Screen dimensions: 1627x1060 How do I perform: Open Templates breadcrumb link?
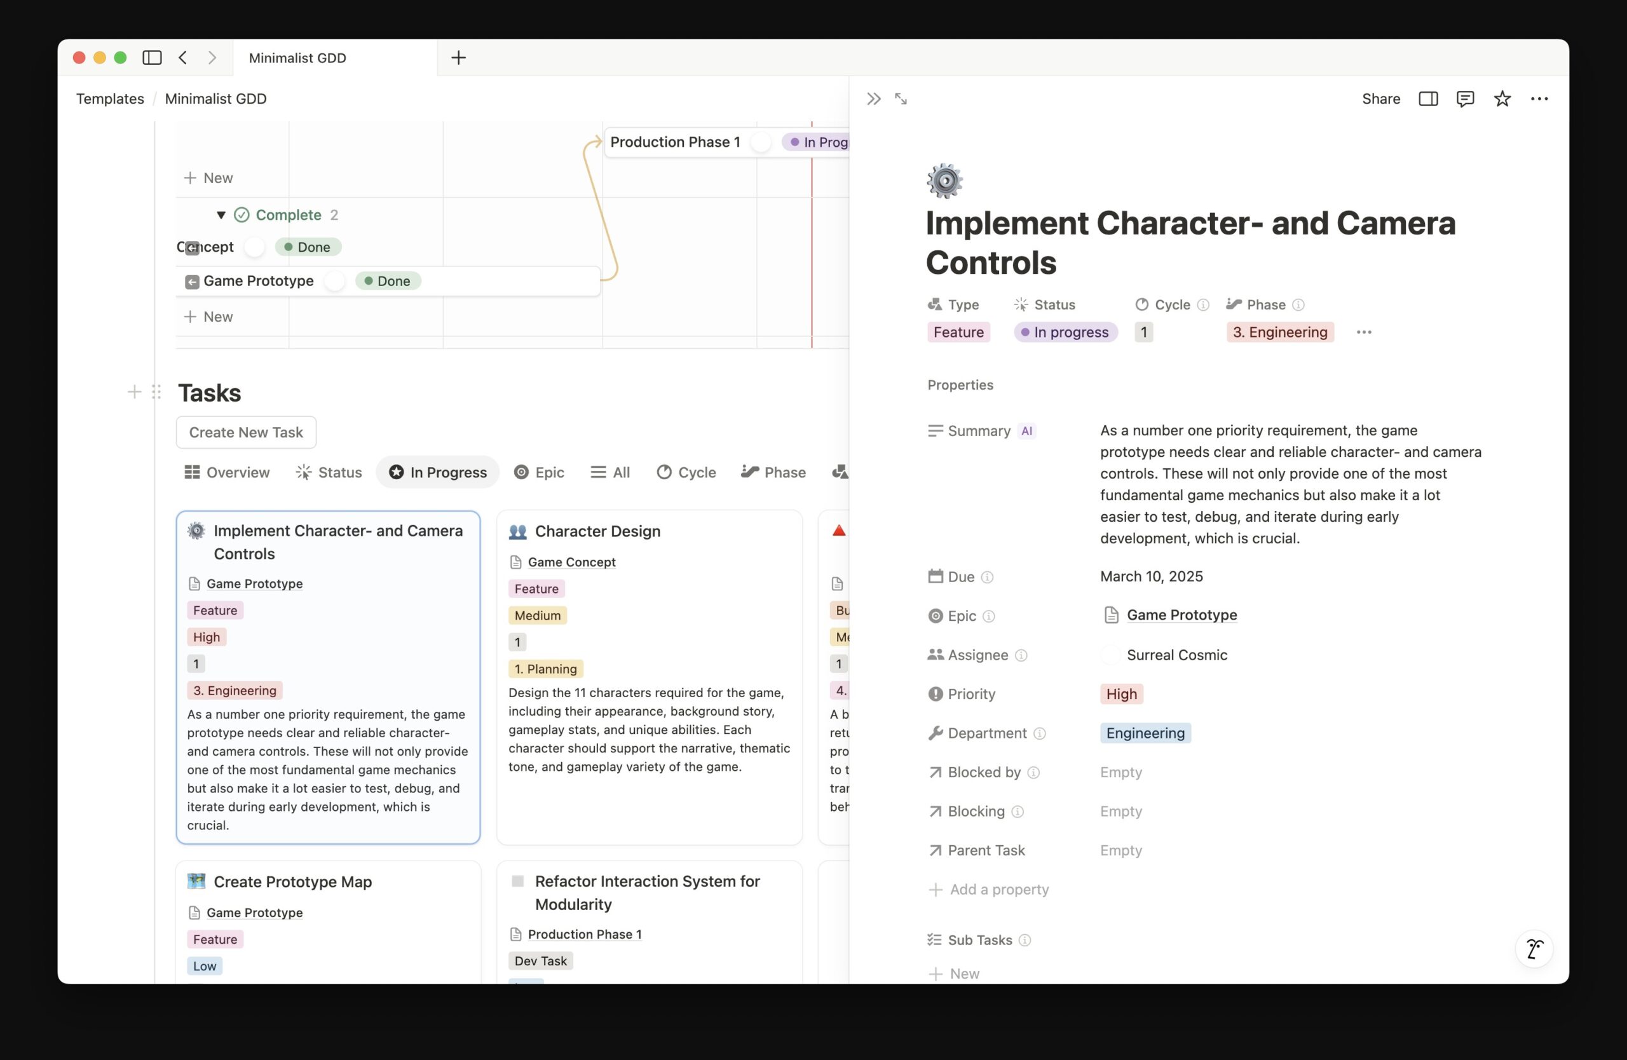[x=110, y=99]
